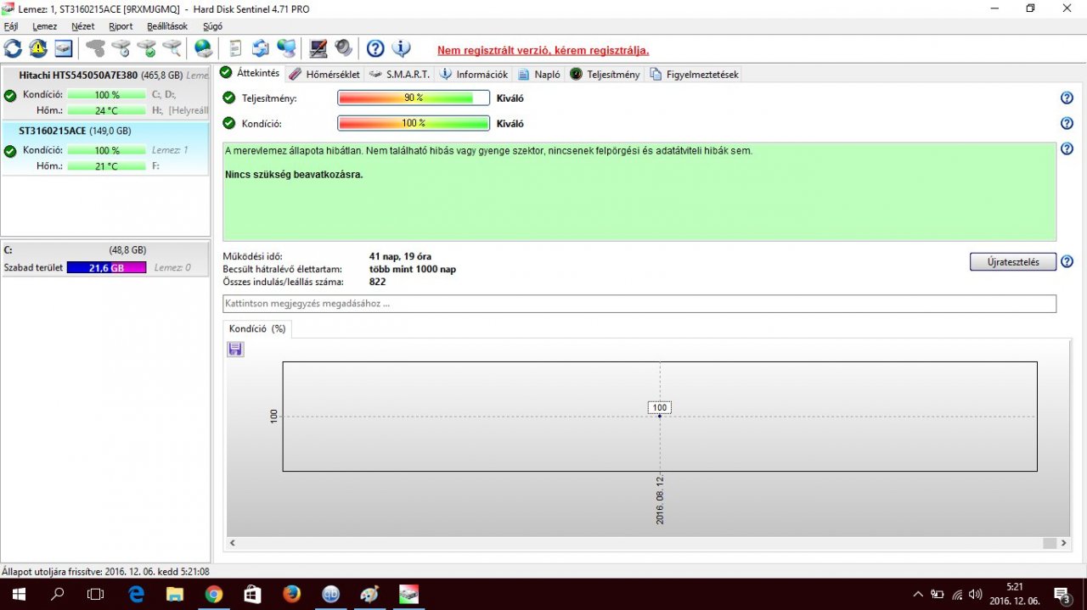Click the monitor with pen toolbar icon
1087x610 pixels.
coord(318,48)
